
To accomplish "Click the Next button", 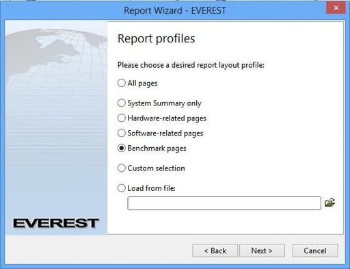I will (x=262, y=251).
